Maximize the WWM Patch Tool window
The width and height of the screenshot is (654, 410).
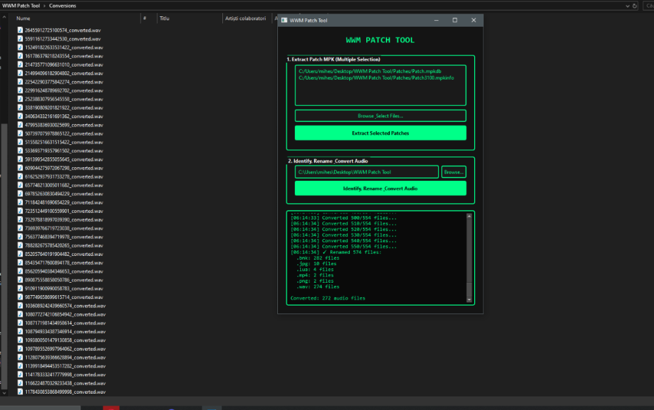455,20
